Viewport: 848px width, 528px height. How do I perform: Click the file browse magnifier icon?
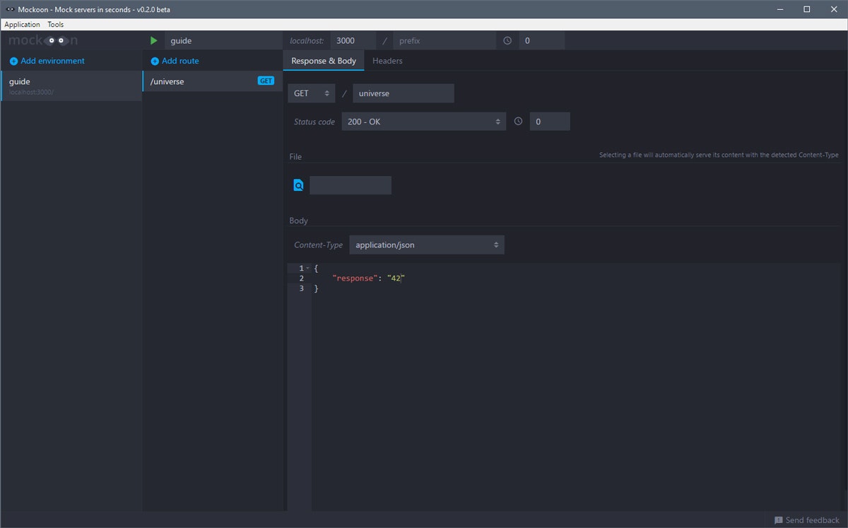point(298,185)
